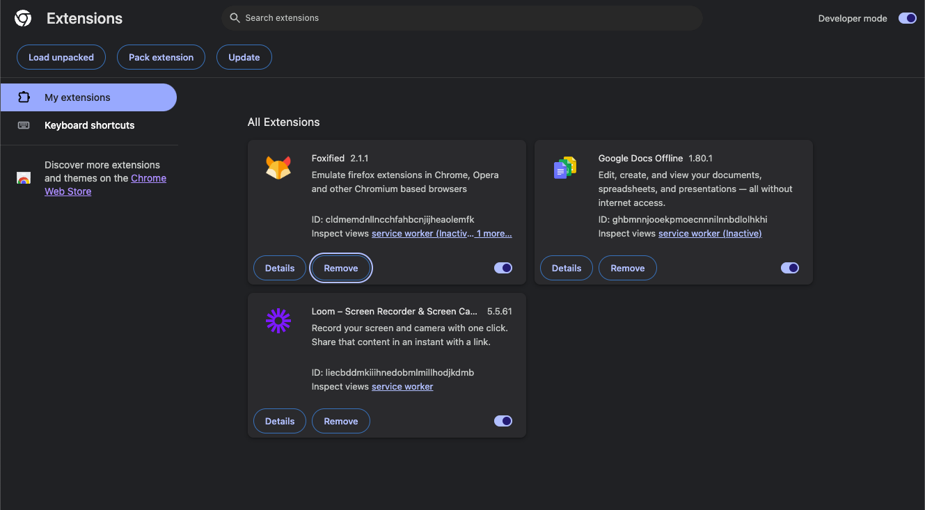Click the 'Loom – Screen Recorder' extension name

(x=395, y=312)
